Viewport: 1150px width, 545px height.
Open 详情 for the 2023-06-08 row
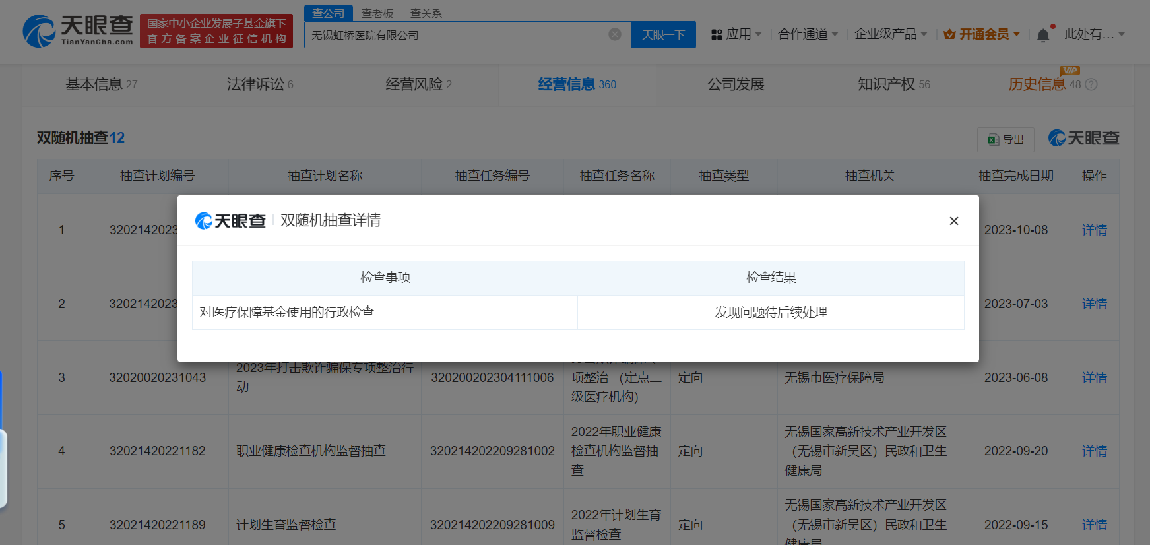coord(1095,378)
